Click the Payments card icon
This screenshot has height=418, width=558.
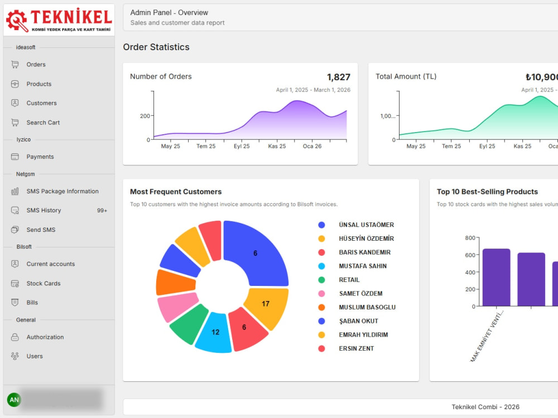tap(15, 157)
